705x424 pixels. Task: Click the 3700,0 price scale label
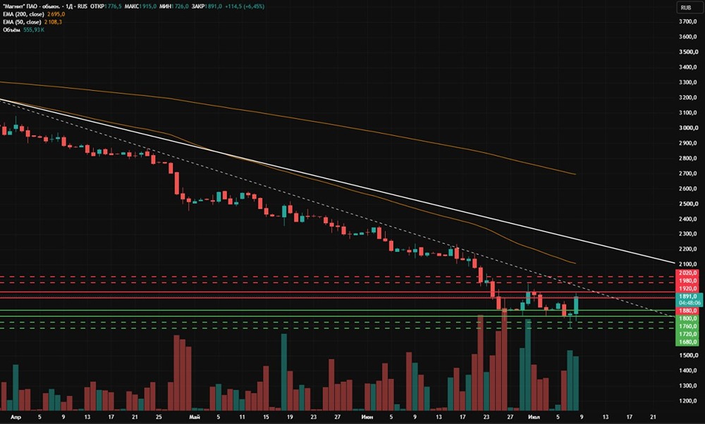click(688, 22)
